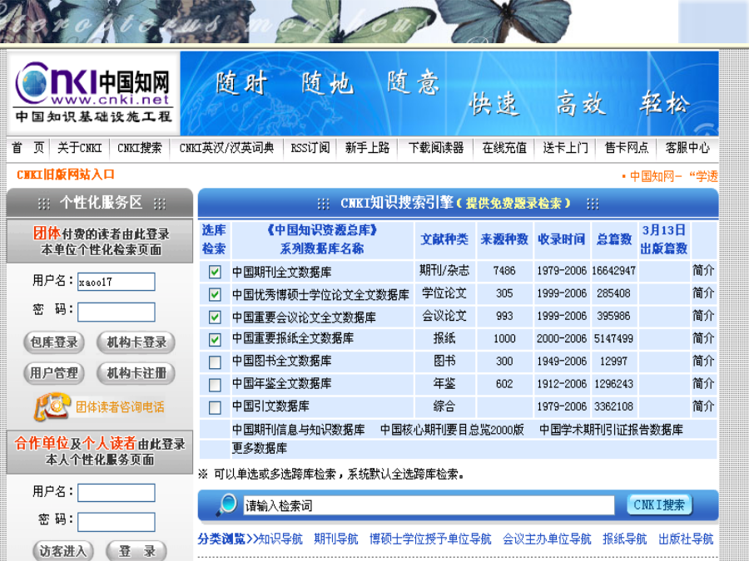Open 客服中心 navigation item
Viewport: 749px width, 561px height.
tap(687, 148)
